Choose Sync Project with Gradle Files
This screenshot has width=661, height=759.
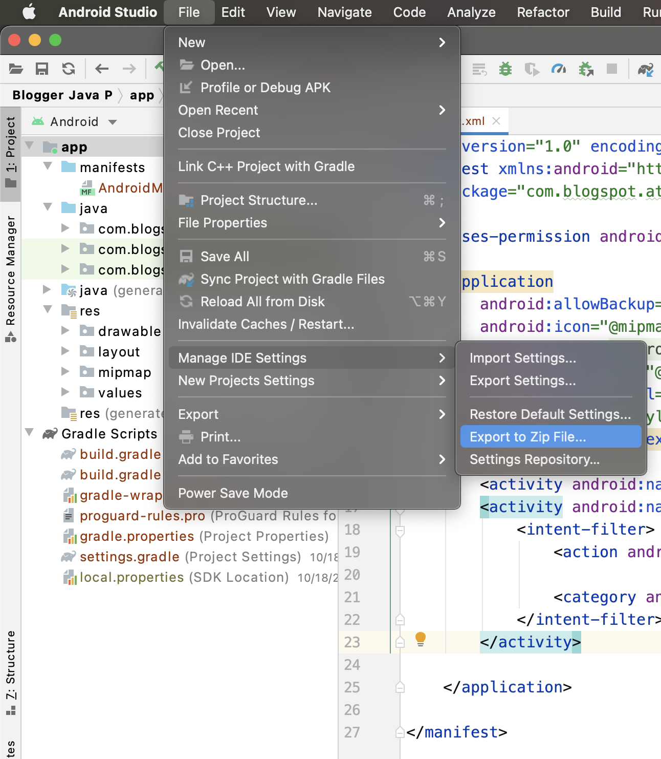point(312,279)
